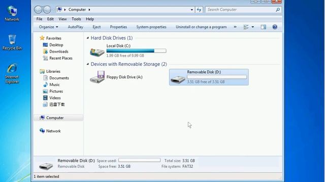
Task: Click the Downloads folder icon
Action: tap(45, 52)
